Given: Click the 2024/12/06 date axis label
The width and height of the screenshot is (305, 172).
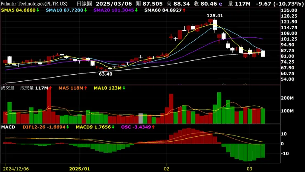Looking at the screenshot, I should pyautogui.click(x=16, y=169).
